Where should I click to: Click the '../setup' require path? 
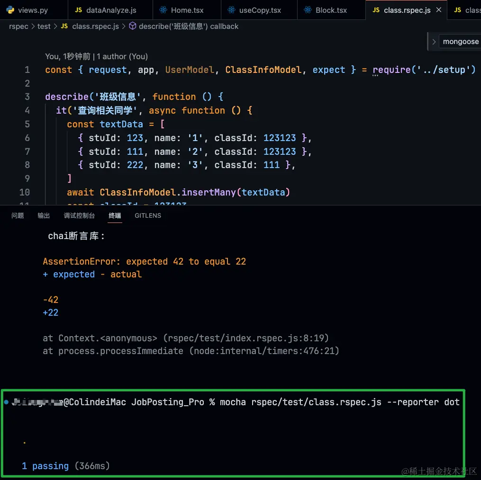(x=443, y=70)
